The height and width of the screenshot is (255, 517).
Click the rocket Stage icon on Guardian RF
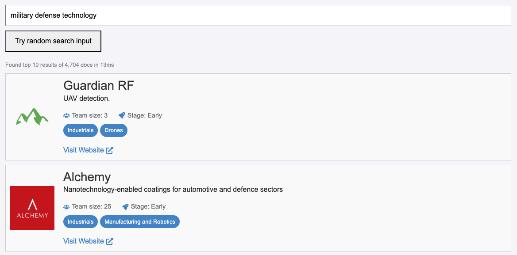pyautogui.click(x=121, y=115)
